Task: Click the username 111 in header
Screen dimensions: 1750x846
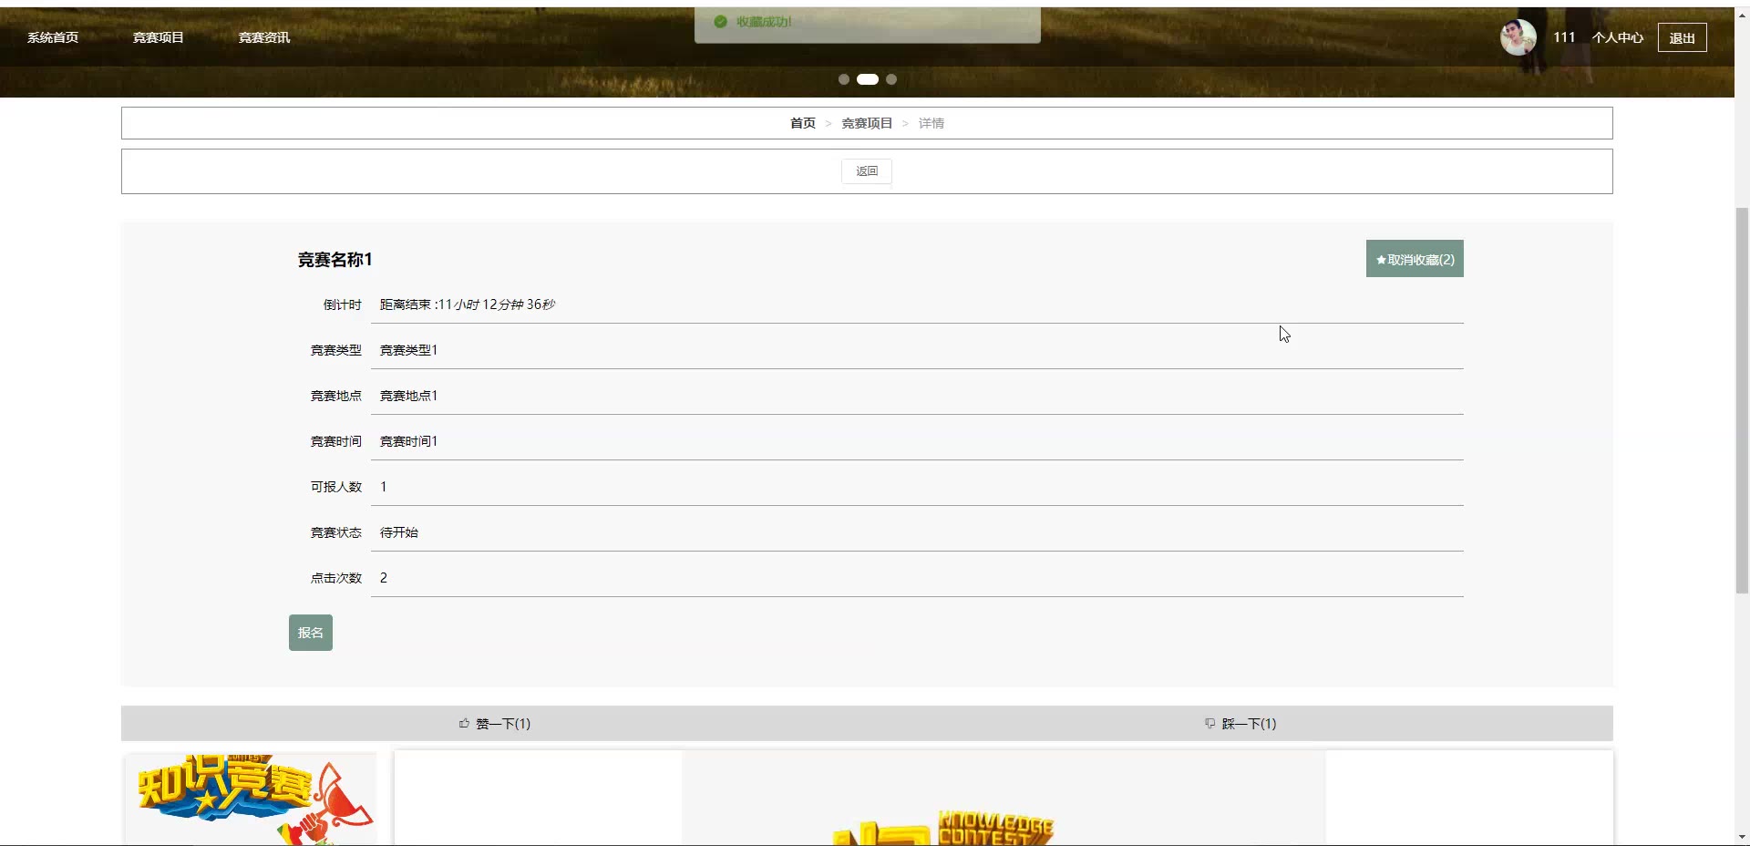Action: (x=1564, y=37)
